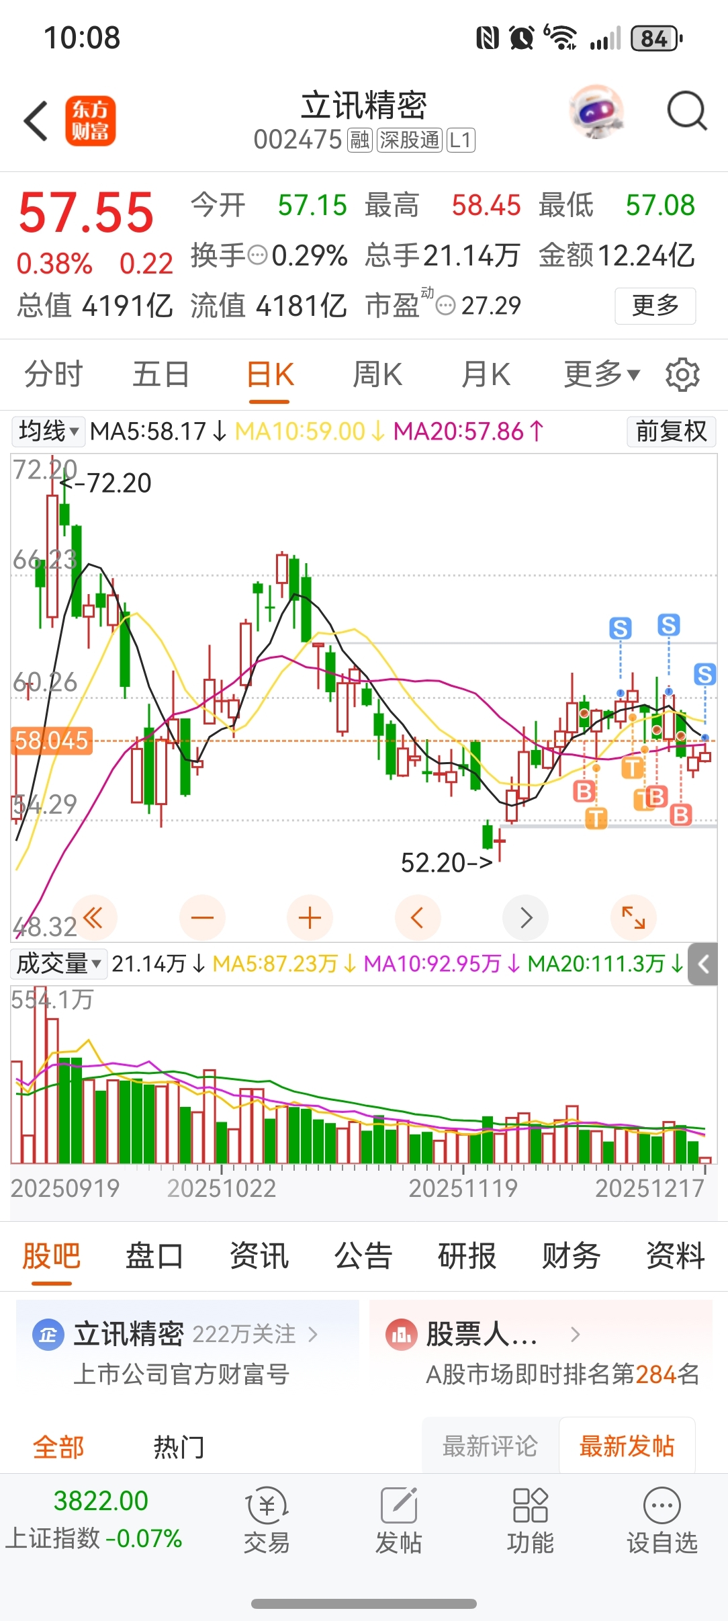Image resolution: width=728 pixels, height=1621 pixels.
Task: Open the 股吧 tab
Action: [x=52, y=1255]
